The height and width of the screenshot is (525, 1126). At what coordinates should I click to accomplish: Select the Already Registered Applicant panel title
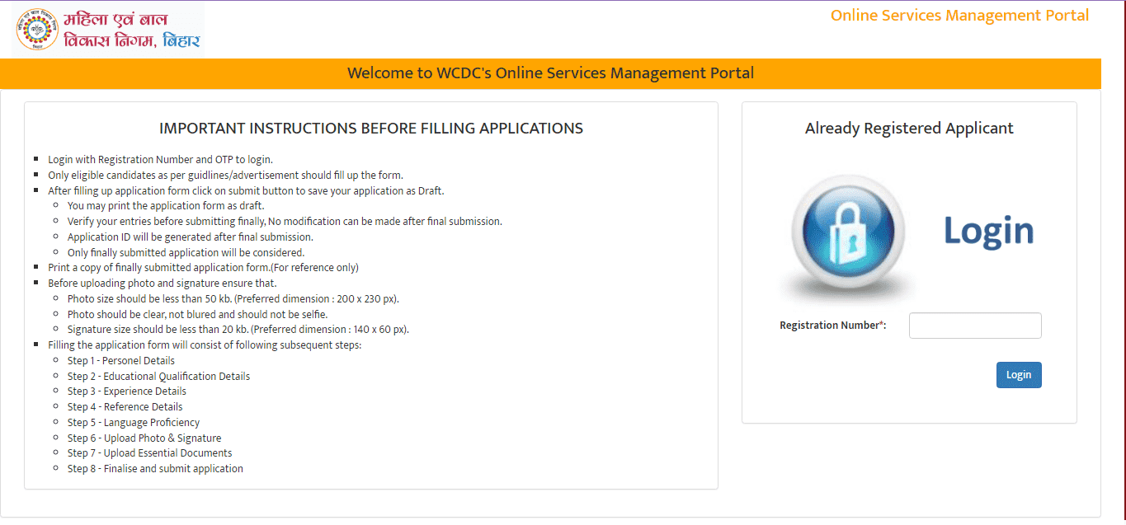coord(908,128)
